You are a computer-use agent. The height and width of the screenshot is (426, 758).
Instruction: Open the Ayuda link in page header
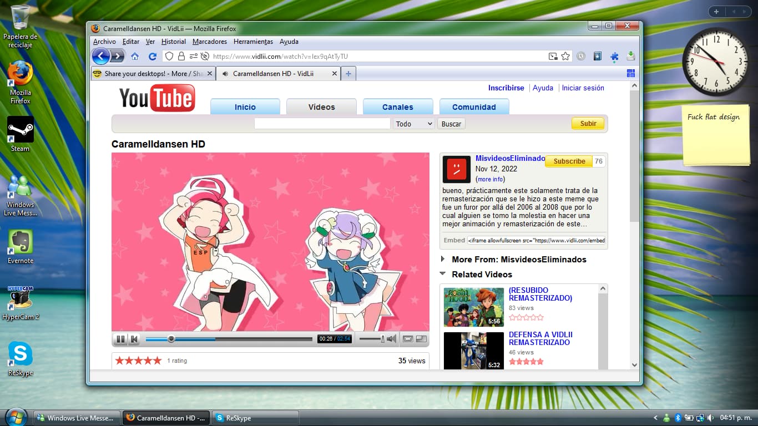[543, 88]
